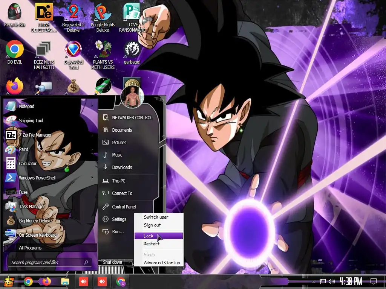The image size is (386, 289).
Task: Click the volume speaker tray icon
Action: coord(332,281)
